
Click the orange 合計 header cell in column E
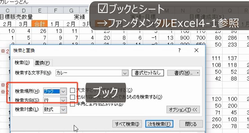pyautogui.click(x=39, y=24)
